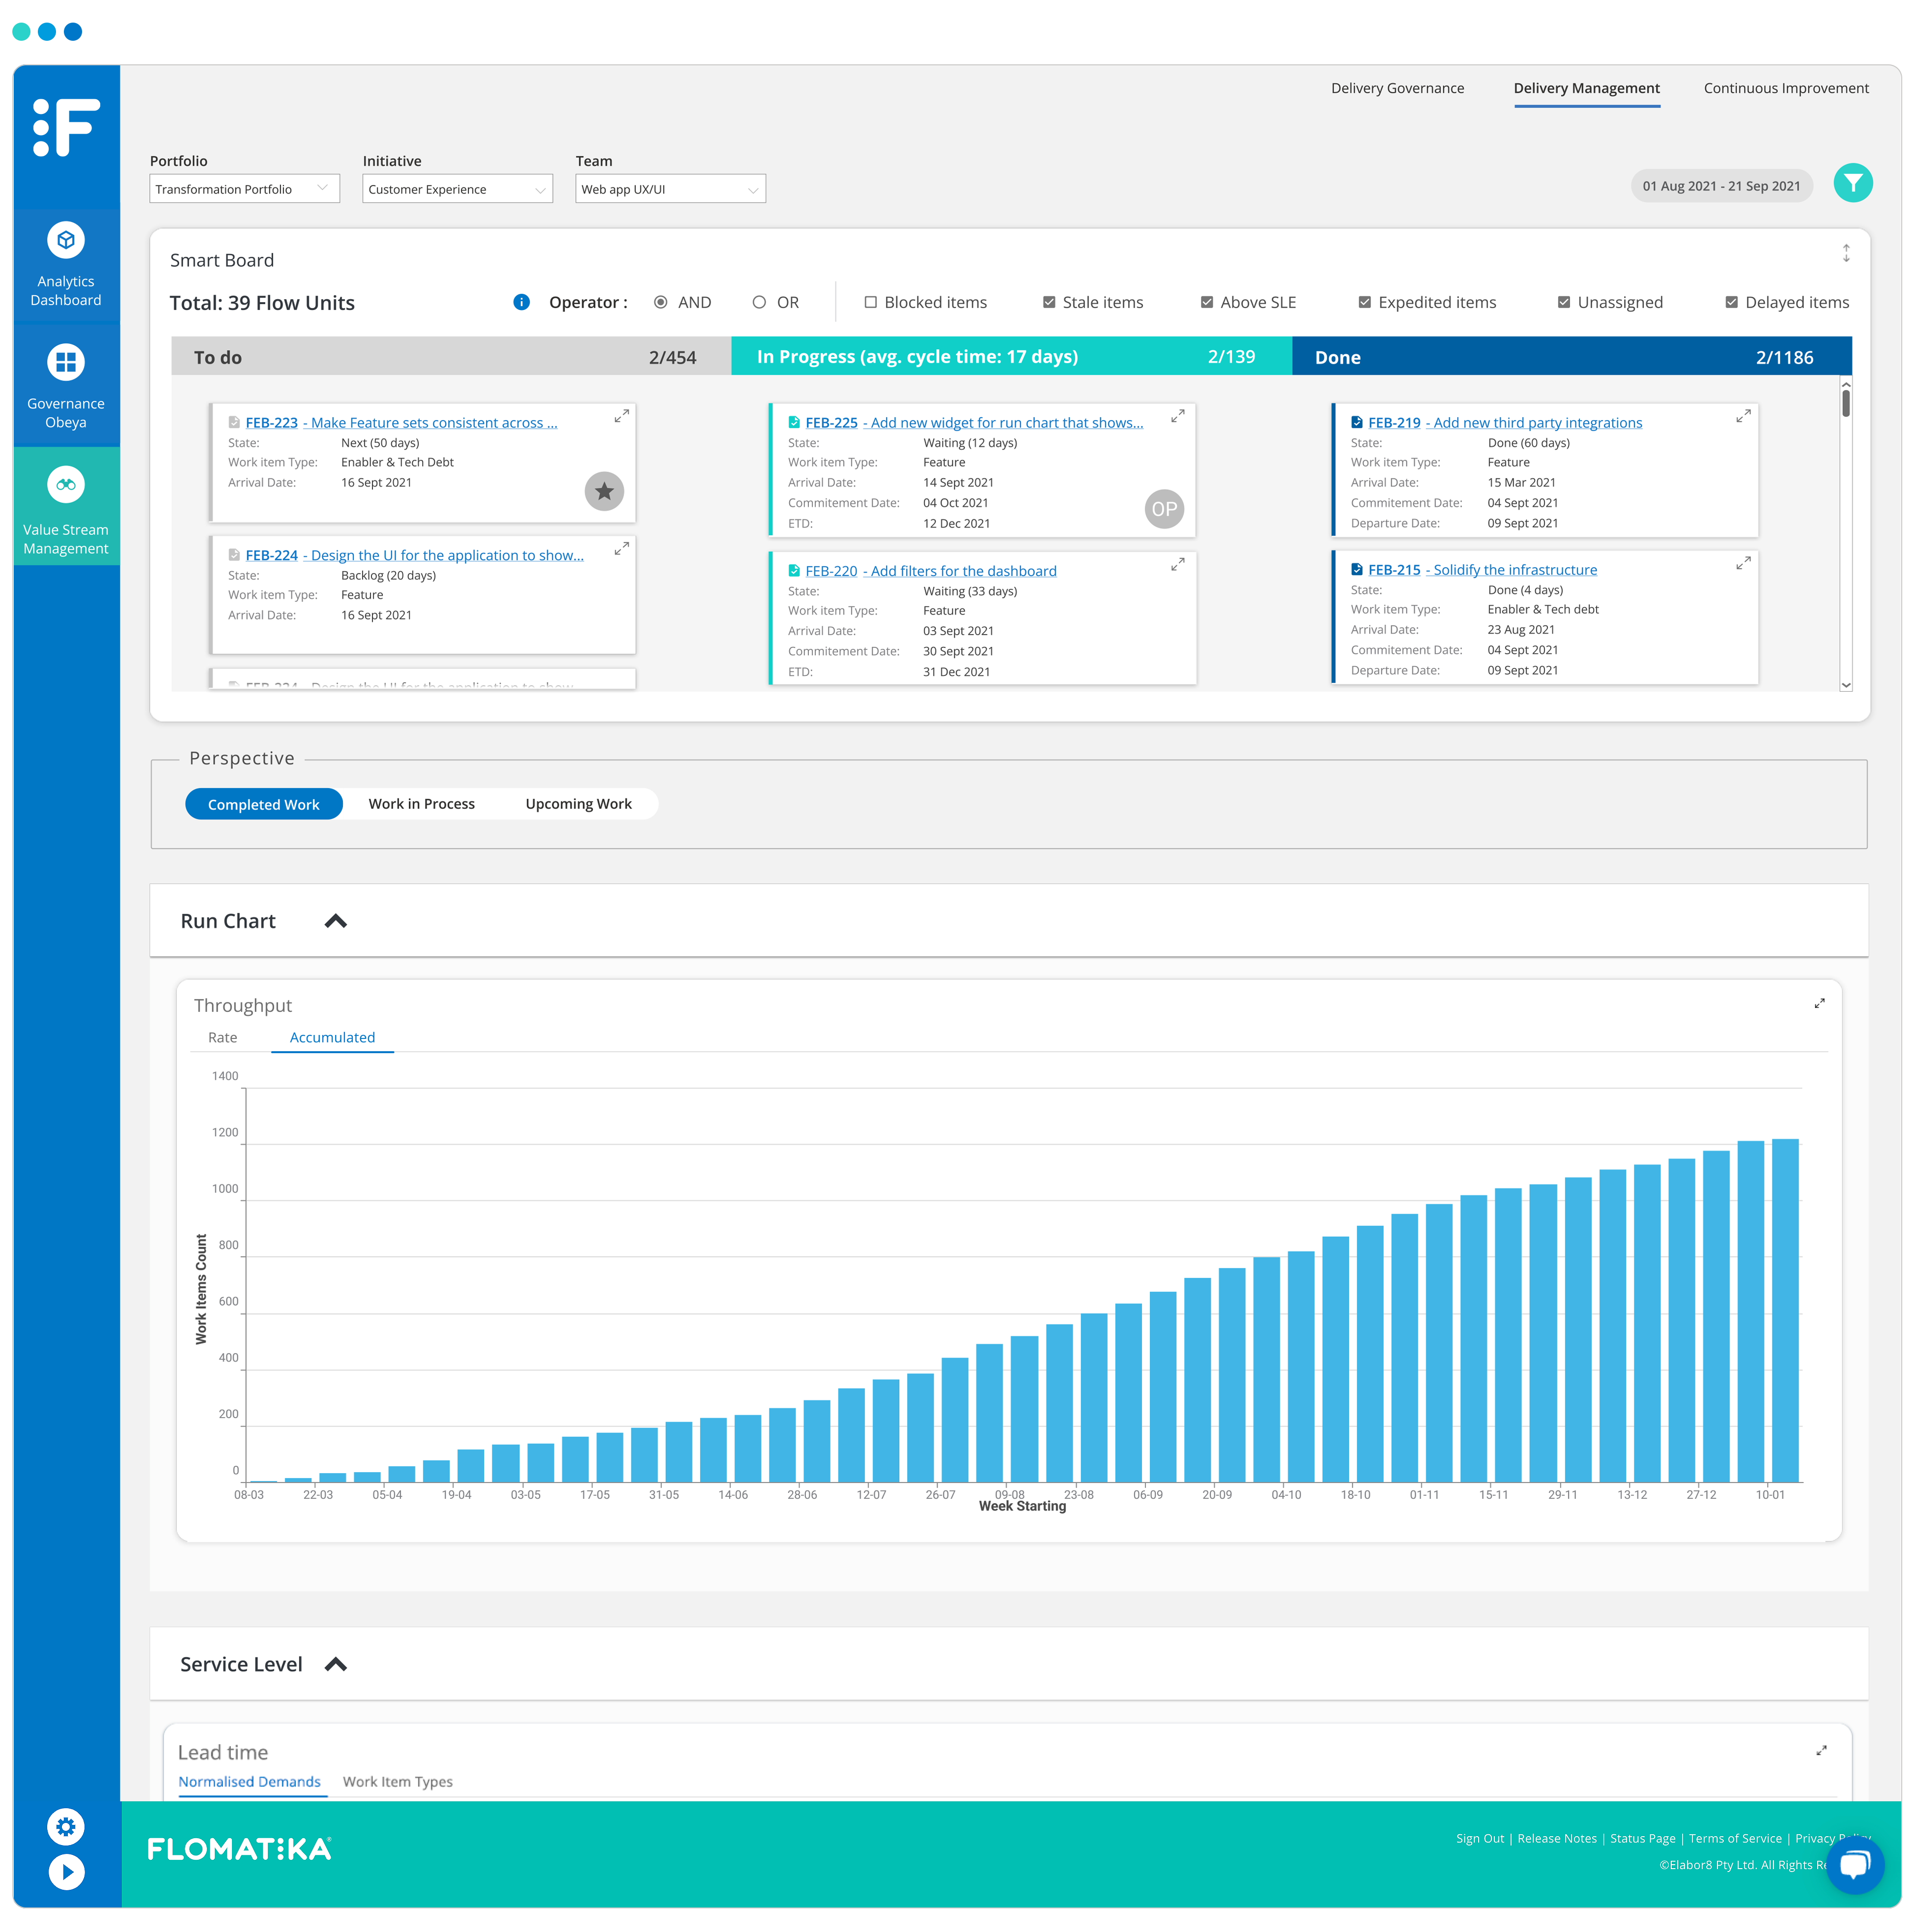Image resolution: width=1915 pixels, height=1932 pixels.
Task: Switch to the Delivery Governance tab
Action: point(1397,88)
